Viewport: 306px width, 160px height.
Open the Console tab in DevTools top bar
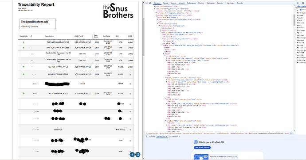pos(165,3)
